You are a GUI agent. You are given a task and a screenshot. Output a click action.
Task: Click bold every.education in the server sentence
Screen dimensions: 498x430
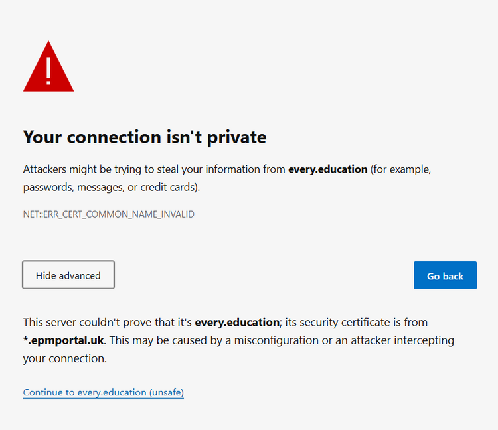pyautogui.click(x=237, y=322)
